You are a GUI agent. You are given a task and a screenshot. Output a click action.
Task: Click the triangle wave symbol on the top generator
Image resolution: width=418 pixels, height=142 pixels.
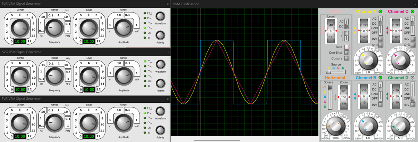[x=150, y=23]
